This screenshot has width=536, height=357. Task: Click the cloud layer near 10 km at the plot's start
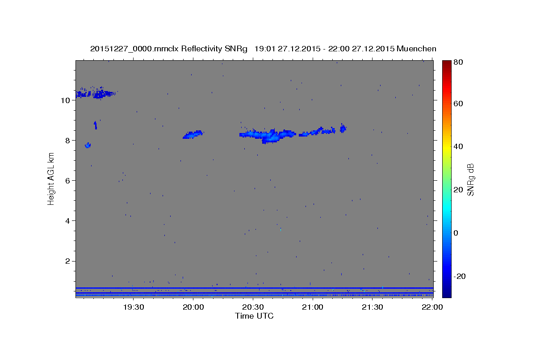pos(95,93)
